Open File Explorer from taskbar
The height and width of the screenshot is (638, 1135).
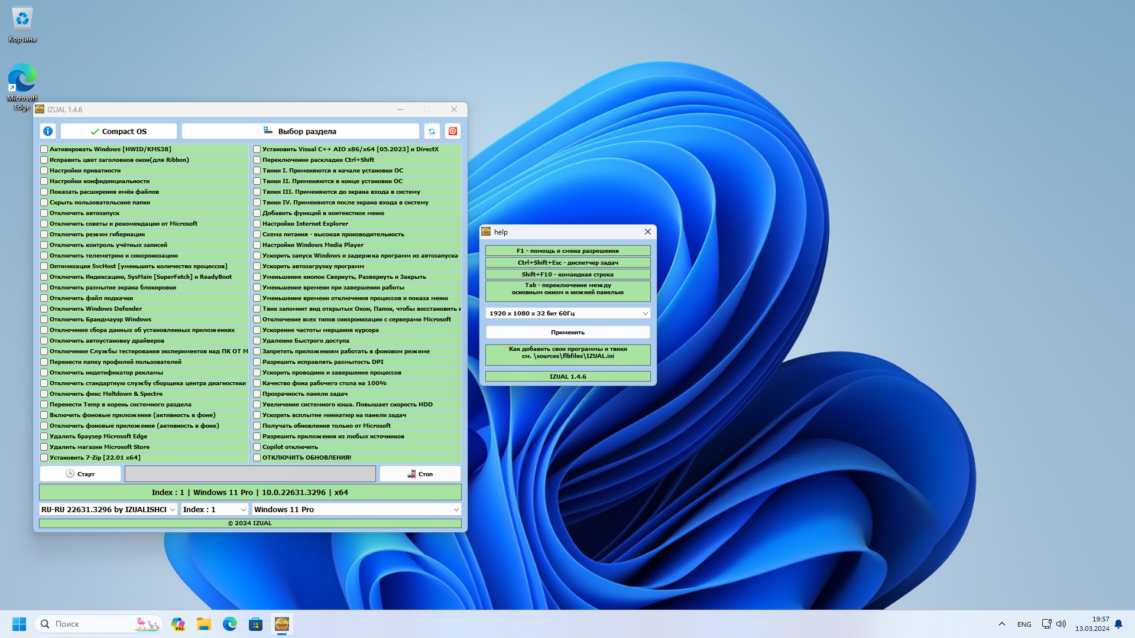point(204,624)
